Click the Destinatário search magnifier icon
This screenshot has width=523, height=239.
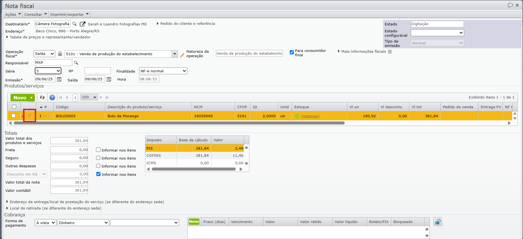75,24
